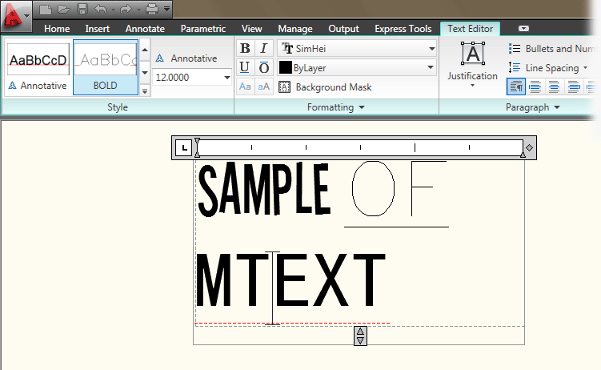The height and width of the screenshot is (370, 601).
Task: Click the Overline formatting icon
Action: click(x=264, y=67)
